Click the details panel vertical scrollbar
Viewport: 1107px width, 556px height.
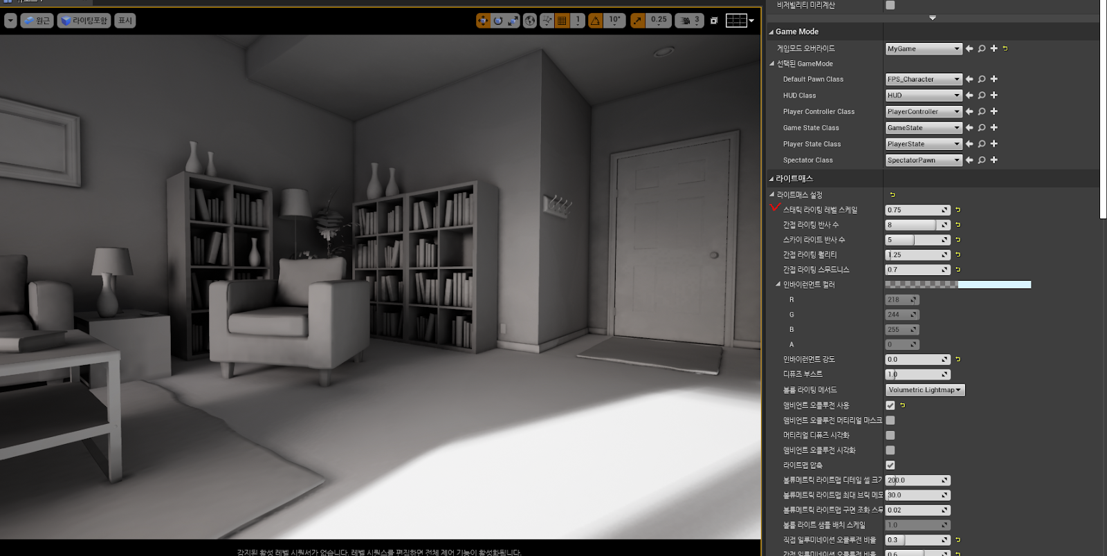pos(1103,111)
